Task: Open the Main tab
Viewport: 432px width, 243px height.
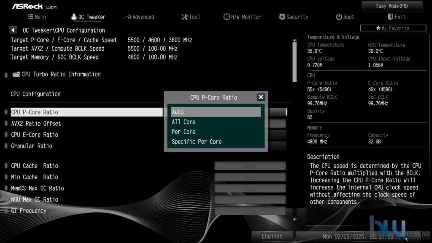Action: point(37,17)
